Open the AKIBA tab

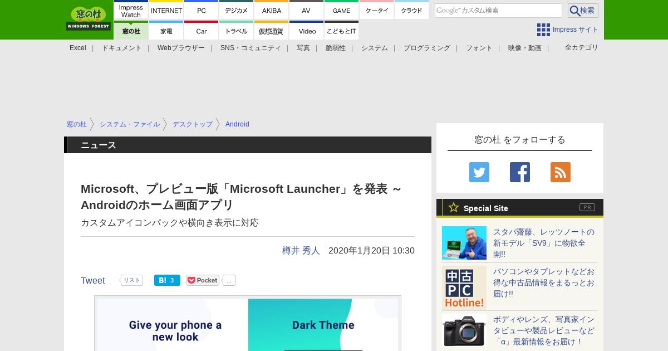272,11
